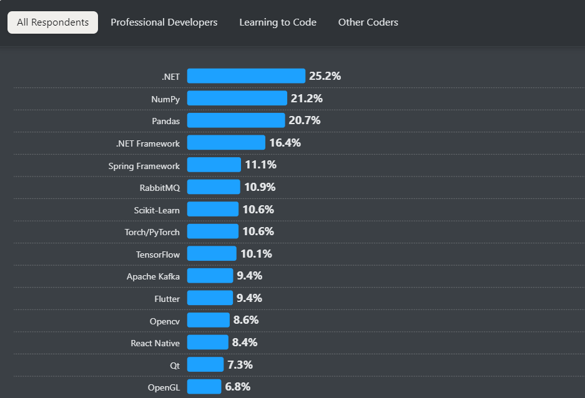The width and height of the screenshot is (585, 398).
Task: Click the Pandas result bar
Action: click(x=235, y=120)
